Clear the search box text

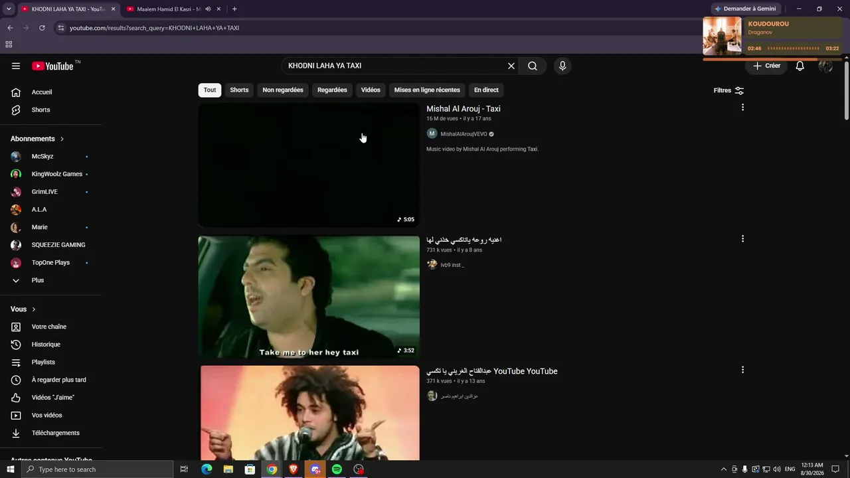pos(511,66)
